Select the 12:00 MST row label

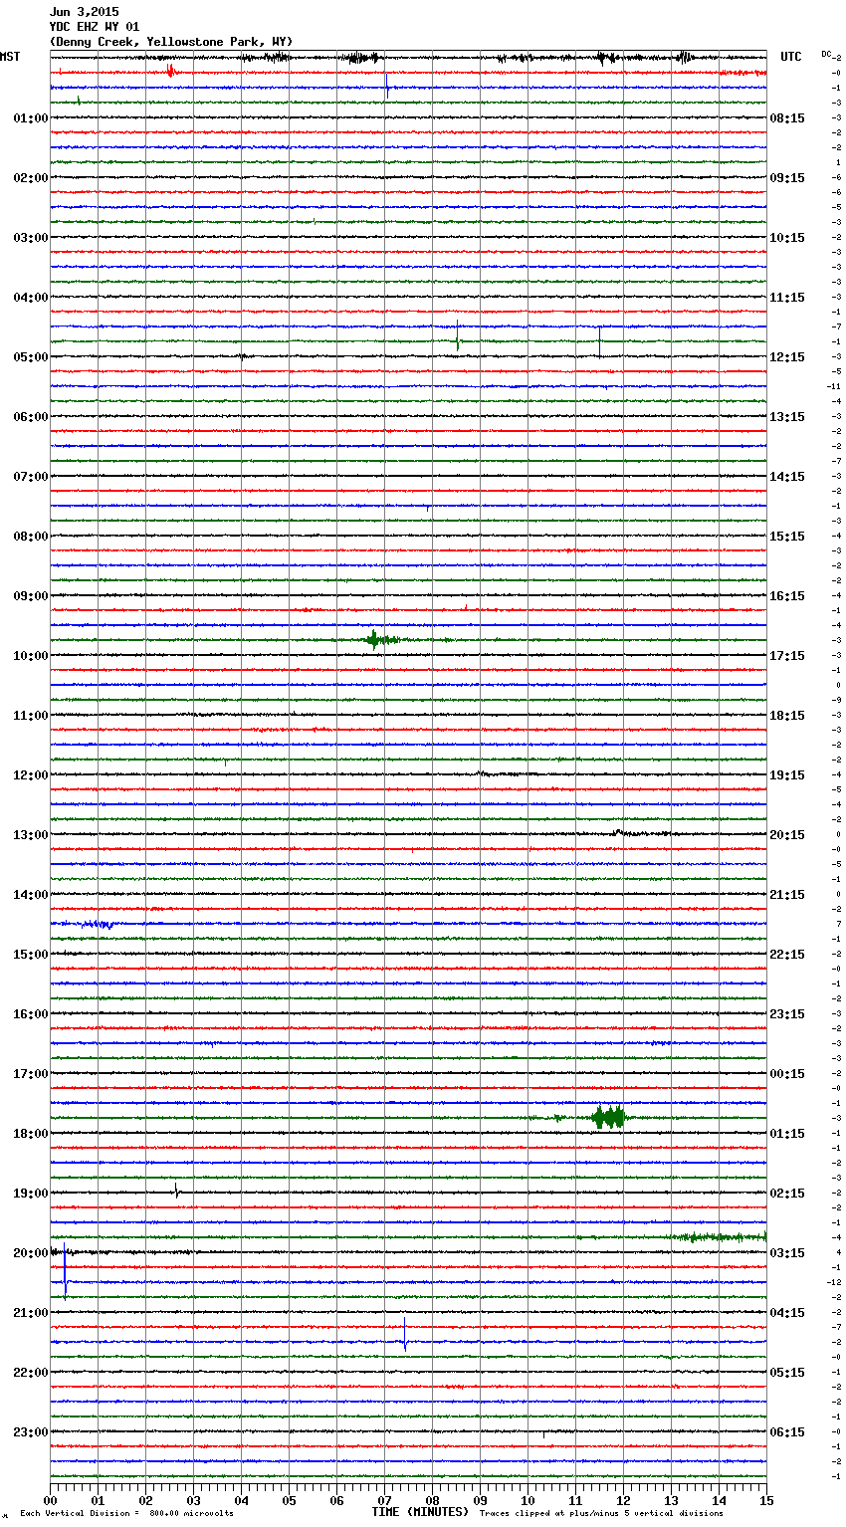point(31,775)
